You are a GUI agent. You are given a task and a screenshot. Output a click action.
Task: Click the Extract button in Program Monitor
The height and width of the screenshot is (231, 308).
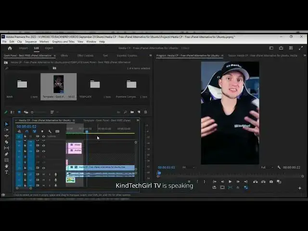pyautogui.click(x=263, y=182)
